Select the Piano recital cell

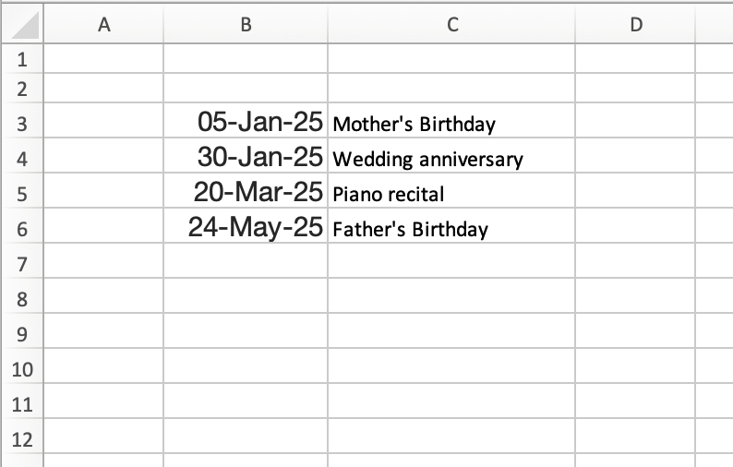pyautogui.click(x=451, y=191)
